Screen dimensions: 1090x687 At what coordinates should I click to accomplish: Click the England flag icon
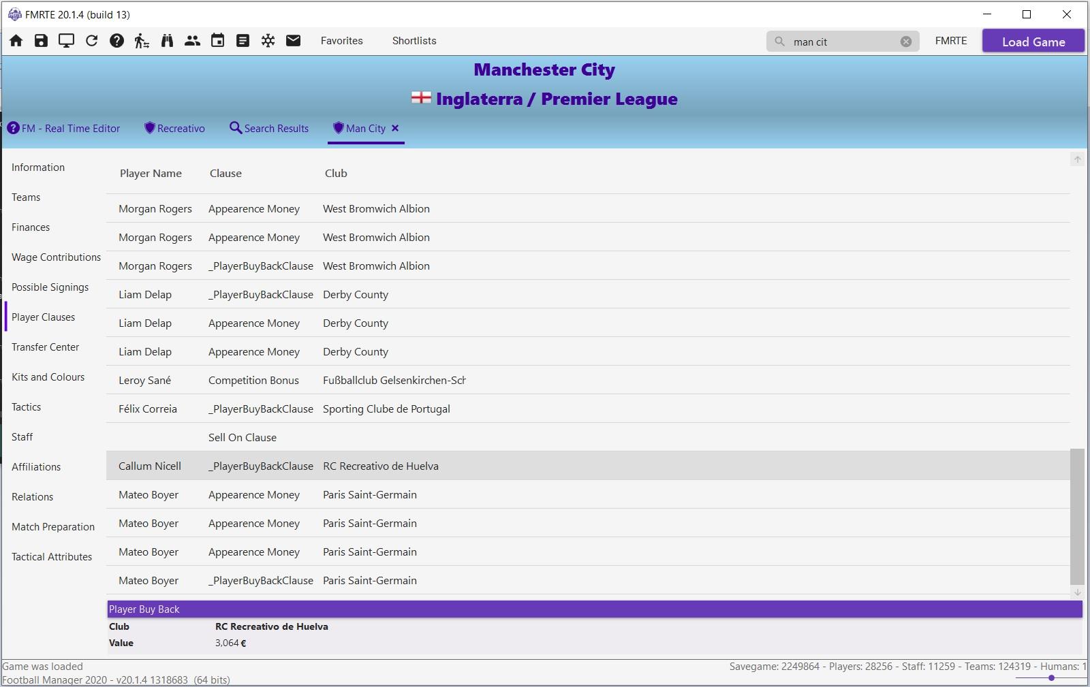point(421,98)
